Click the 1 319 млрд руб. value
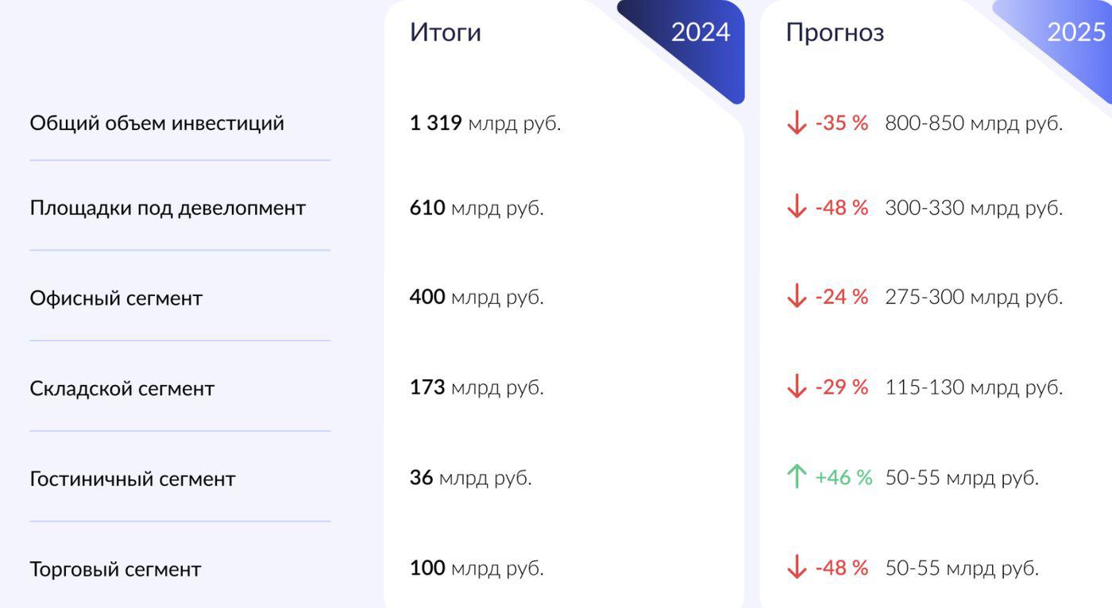 (485, 123)
